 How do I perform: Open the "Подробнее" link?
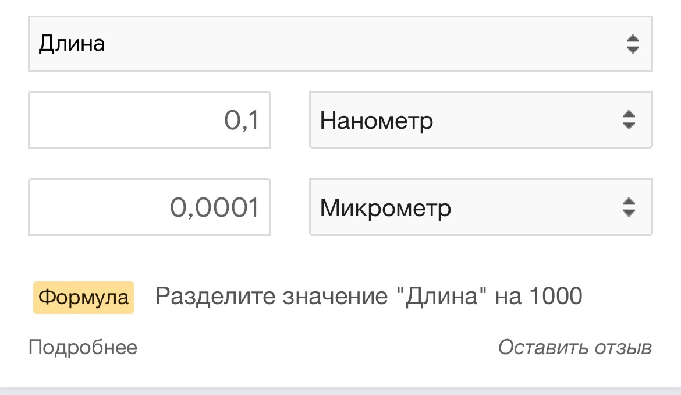point(83,348)
